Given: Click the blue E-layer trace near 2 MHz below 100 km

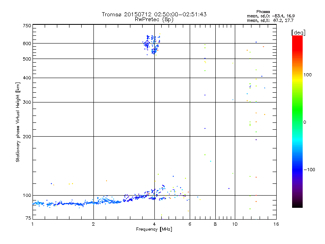Looking at the screenshot, I should (x=93, y=203).
